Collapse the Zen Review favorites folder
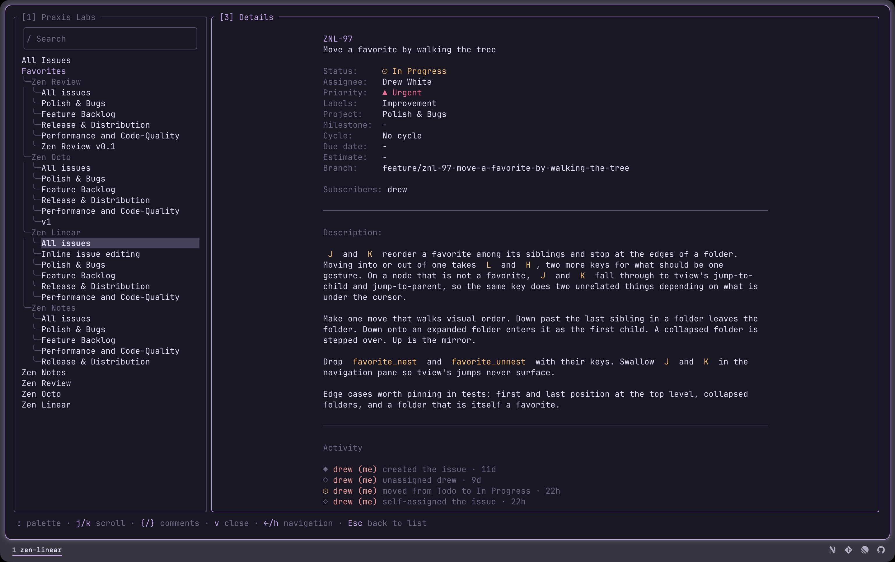This screenshot has height=562, width=895. (56, 82)
